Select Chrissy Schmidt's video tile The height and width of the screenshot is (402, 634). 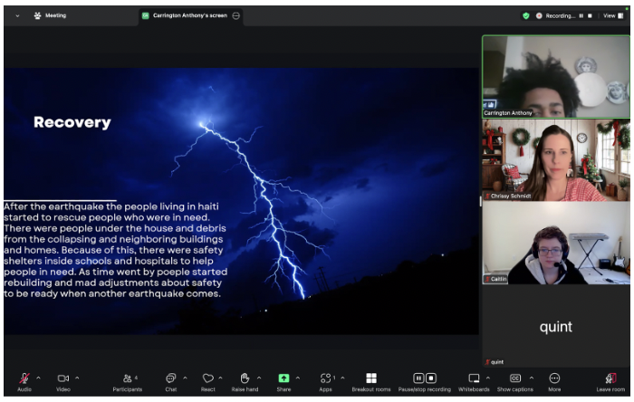click(x=556, y=160)
